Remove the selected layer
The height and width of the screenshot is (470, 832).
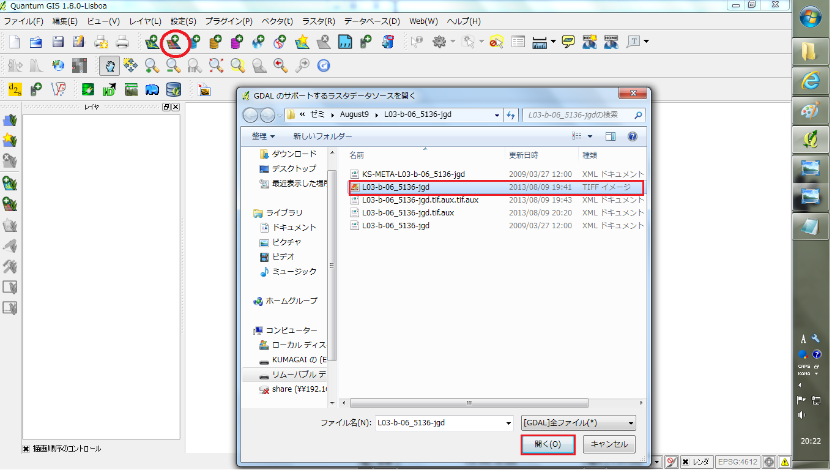(x=324, y=42)
